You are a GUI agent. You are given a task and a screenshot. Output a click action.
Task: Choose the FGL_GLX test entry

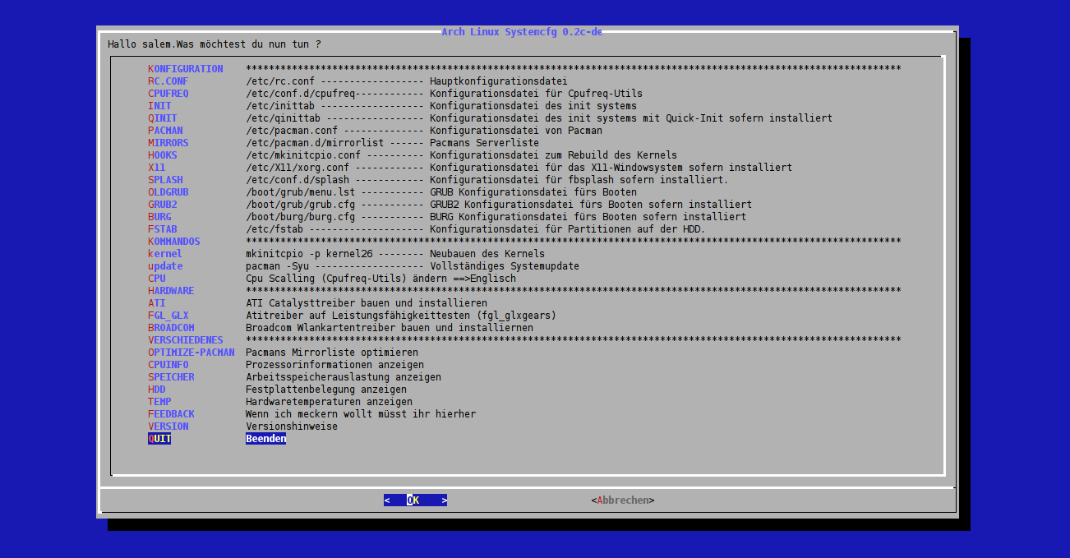click(168, 316)
